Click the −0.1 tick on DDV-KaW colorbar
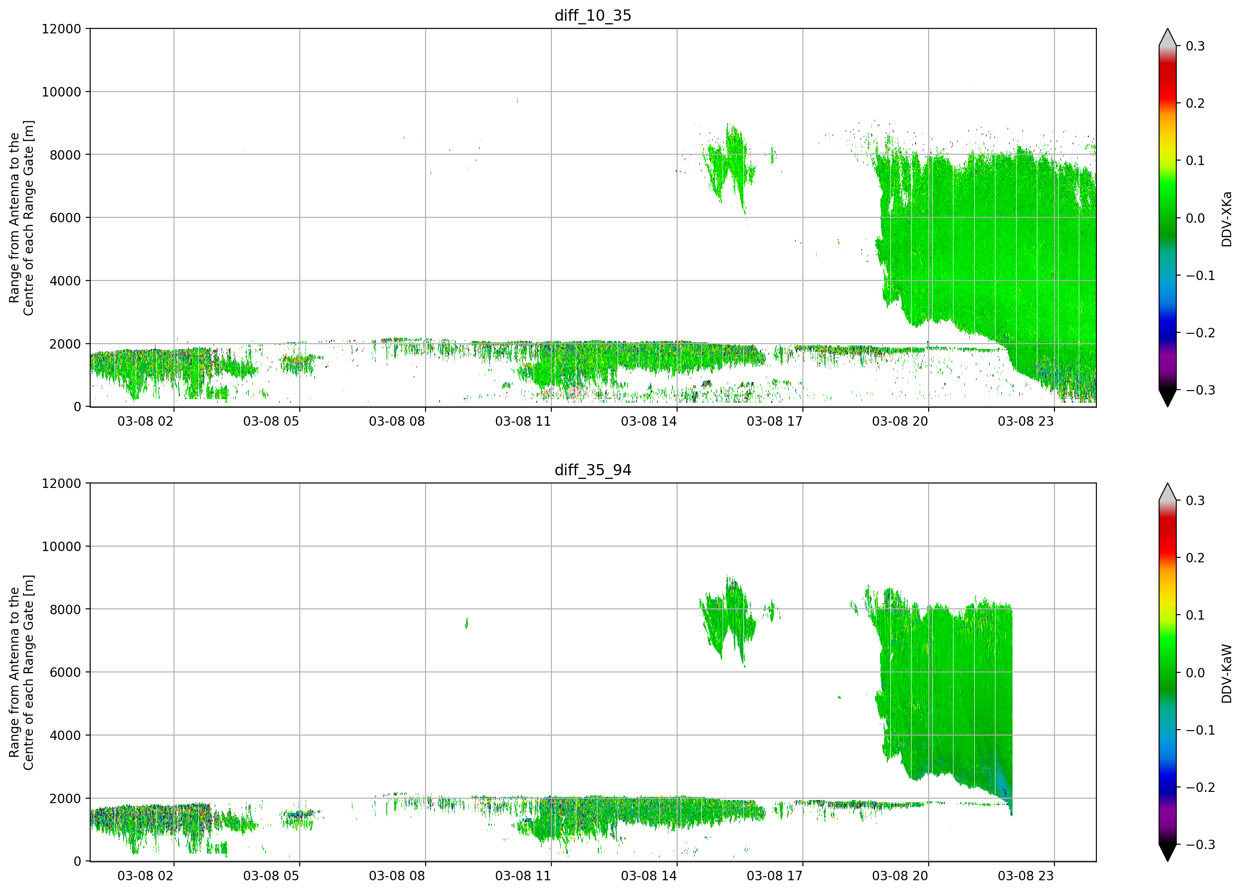Screen dimensions: 1242x892 [1201, 730]
